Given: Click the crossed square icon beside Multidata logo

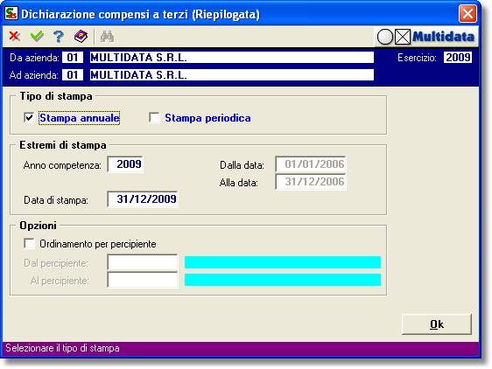Looking at the screenshot, I should pyautogui.click(x=403, y=37).
